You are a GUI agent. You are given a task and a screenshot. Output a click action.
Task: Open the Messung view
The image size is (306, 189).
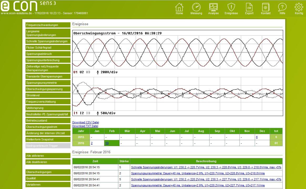click(x=196, y=8)
